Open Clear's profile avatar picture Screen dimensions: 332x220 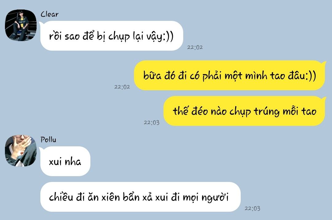coord(21,25)
